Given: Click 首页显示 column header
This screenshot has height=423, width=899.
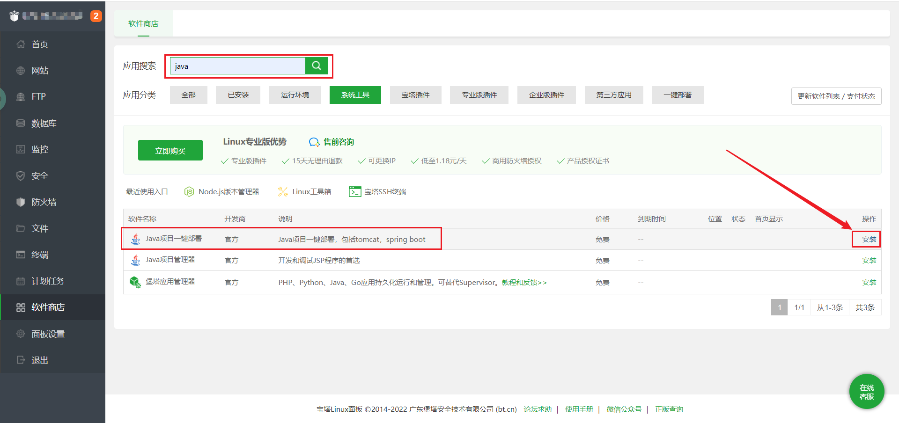Looking at the screenshot, I should point(769,219).
